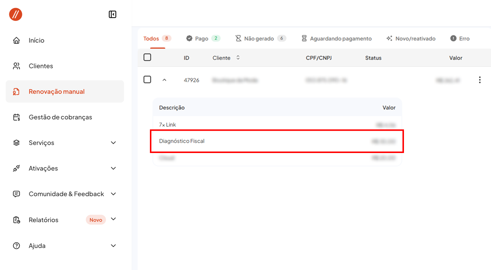Select the Diagnóstico Fiscal row
This screenshot has height=270, width=491.
click(277, 141)
